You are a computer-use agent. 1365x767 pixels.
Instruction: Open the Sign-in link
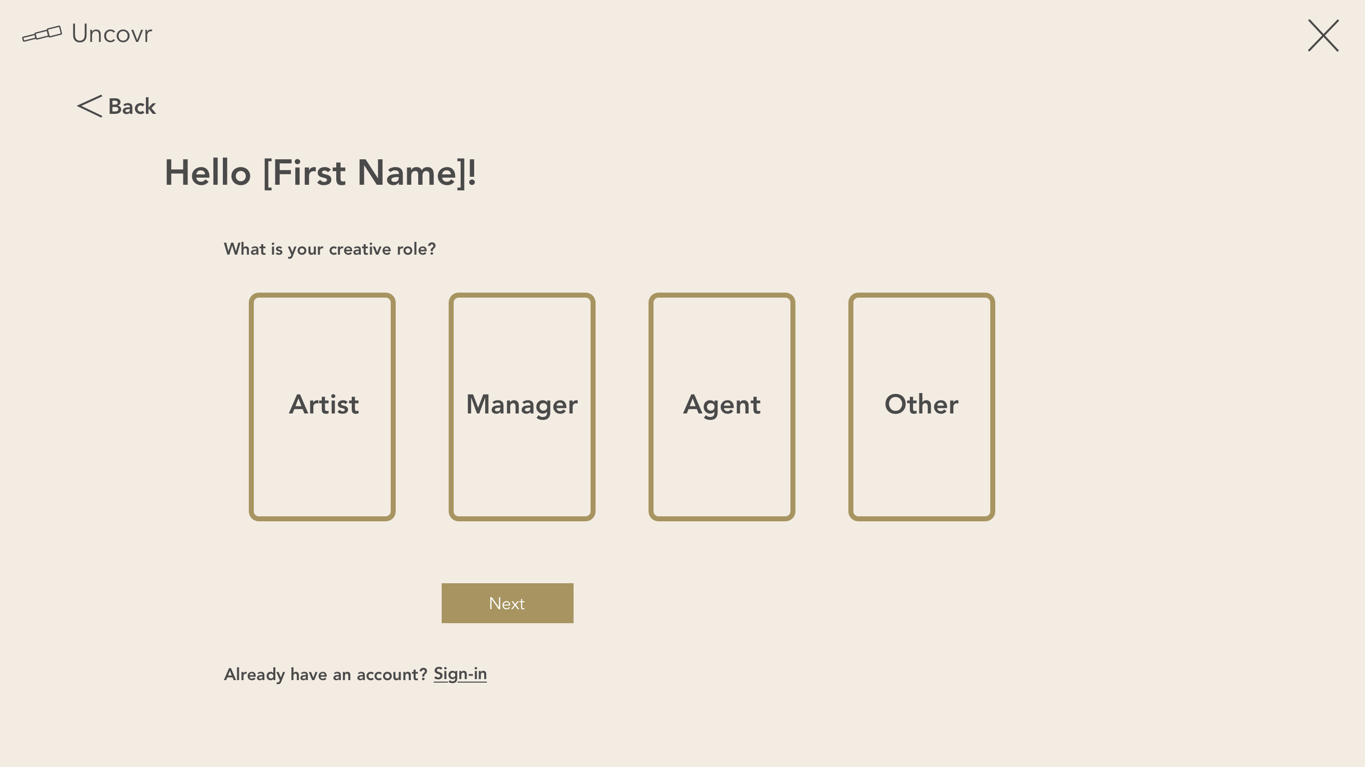pyautogui.click(x=460, y=674)
